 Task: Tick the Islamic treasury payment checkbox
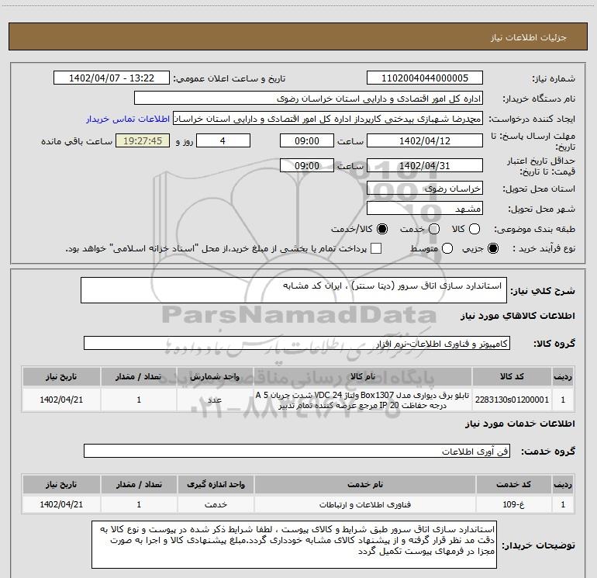[376, 248]
